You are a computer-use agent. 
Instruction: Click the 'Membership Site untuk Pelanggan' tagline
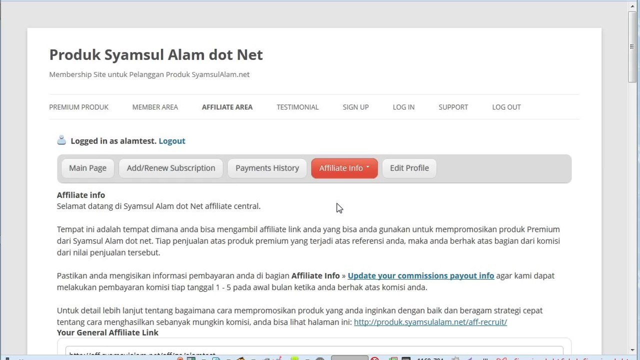(149, 74)
